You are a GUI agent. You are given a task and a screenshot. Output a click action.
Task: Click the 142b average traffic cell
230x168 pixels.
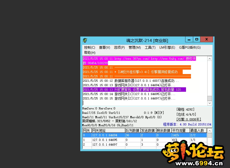tap(181, 135)
